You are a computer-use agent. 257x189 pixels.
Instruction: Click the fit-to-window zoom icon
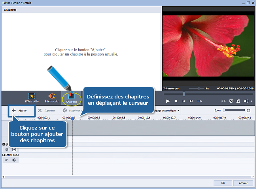pyautogui.click(x=248, y=111)
